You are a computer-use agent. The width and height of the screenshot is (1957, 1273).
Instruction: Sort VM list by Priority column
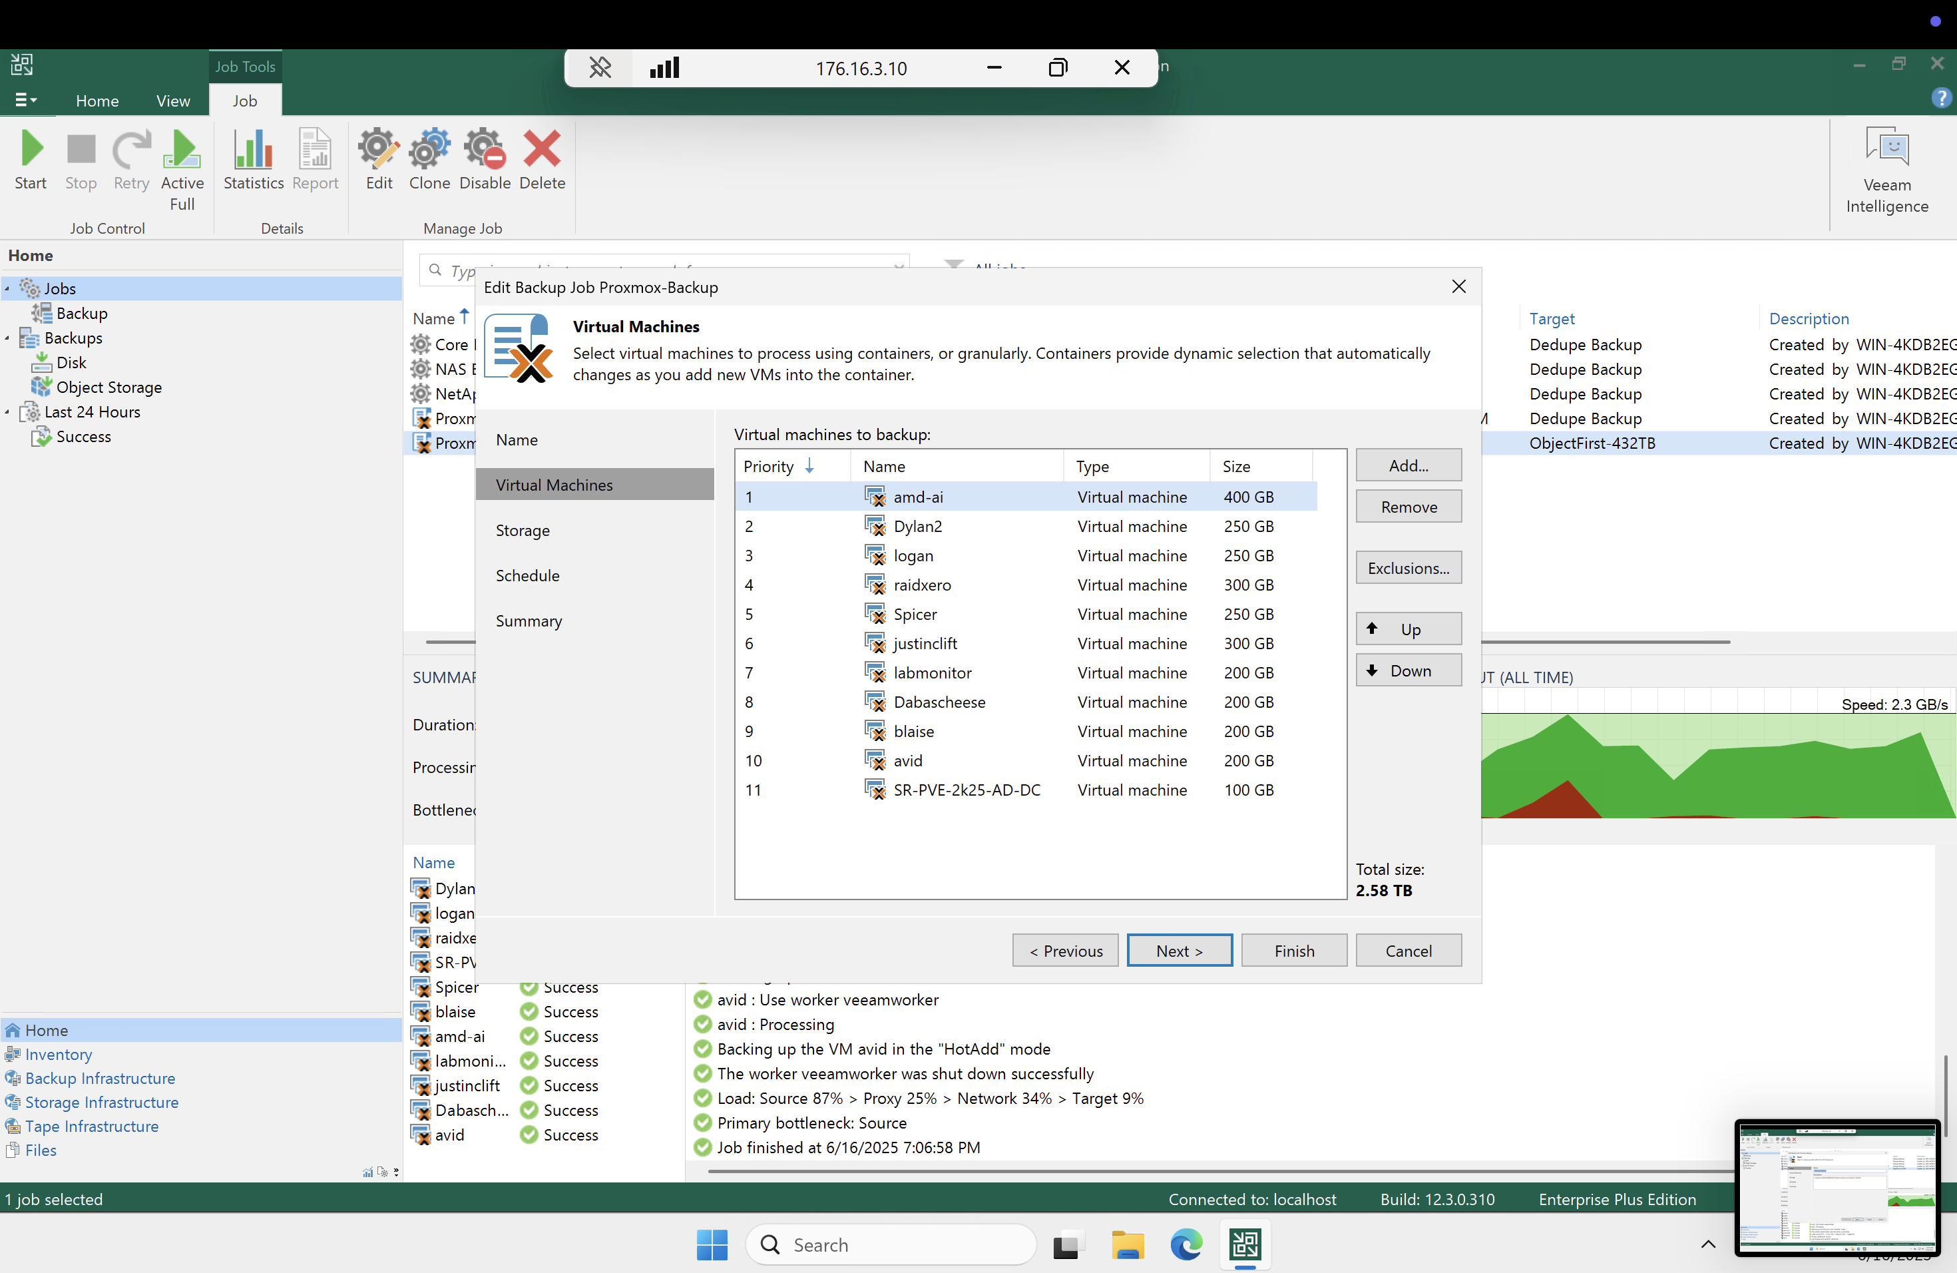(x=793, y=466)
